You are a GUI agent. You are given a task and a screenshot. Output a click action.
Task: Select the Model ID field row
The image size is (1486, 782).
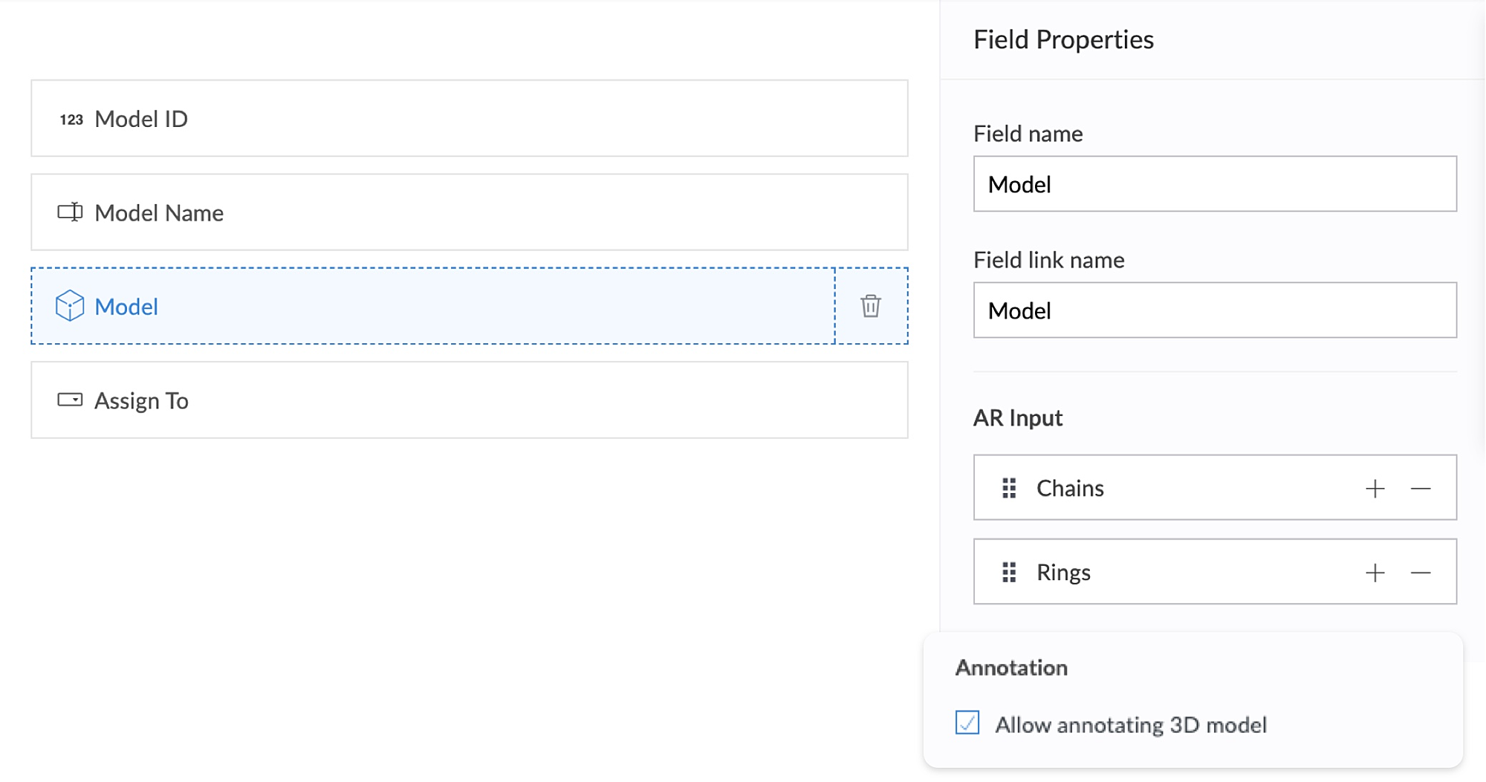(470, 119)
